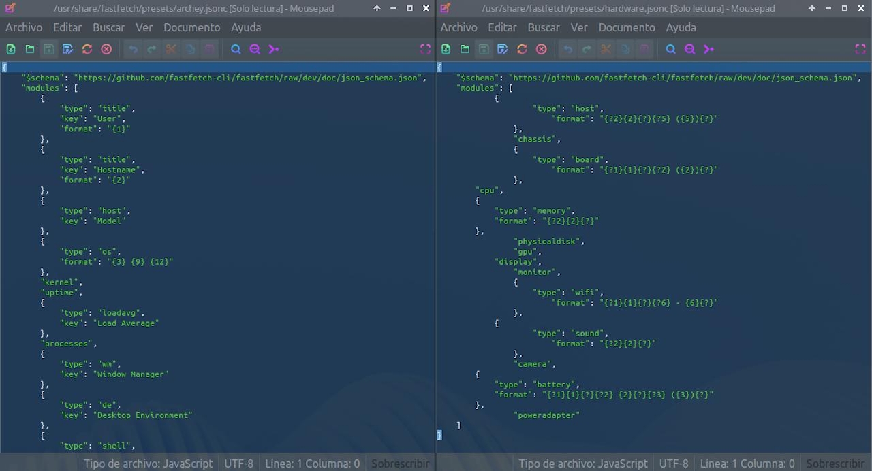Open file type selector in hardware.jsonc status bar

(582, 464)
